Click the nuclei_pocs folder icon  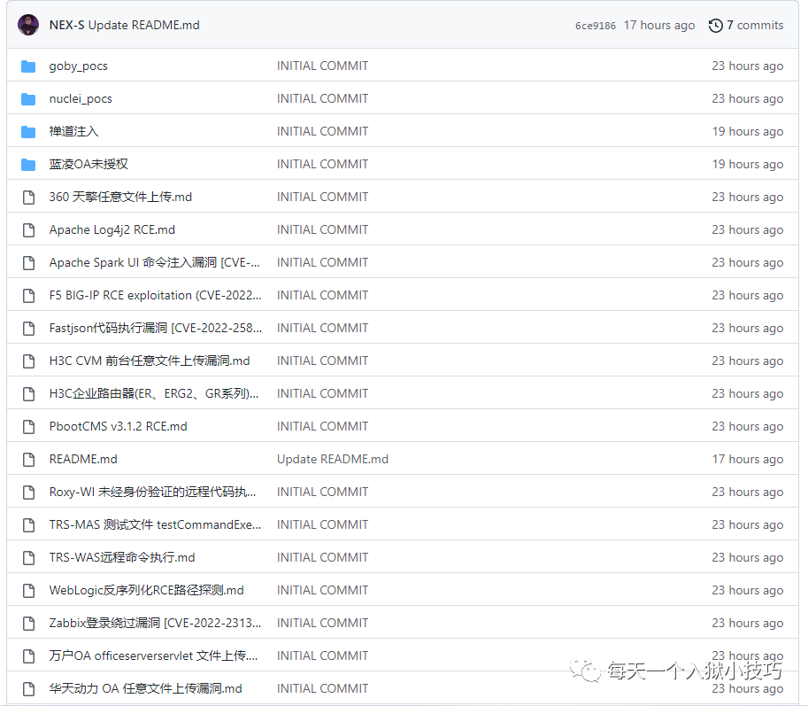(x=28, y=99)
